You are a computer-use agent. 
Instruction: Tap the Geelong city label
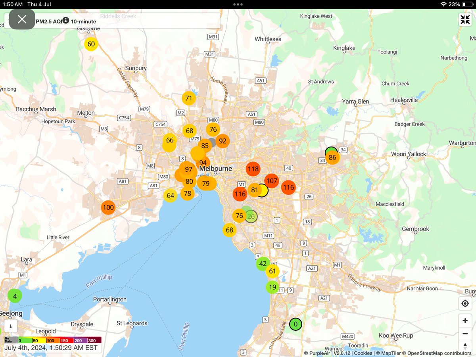tap(11, 313)
